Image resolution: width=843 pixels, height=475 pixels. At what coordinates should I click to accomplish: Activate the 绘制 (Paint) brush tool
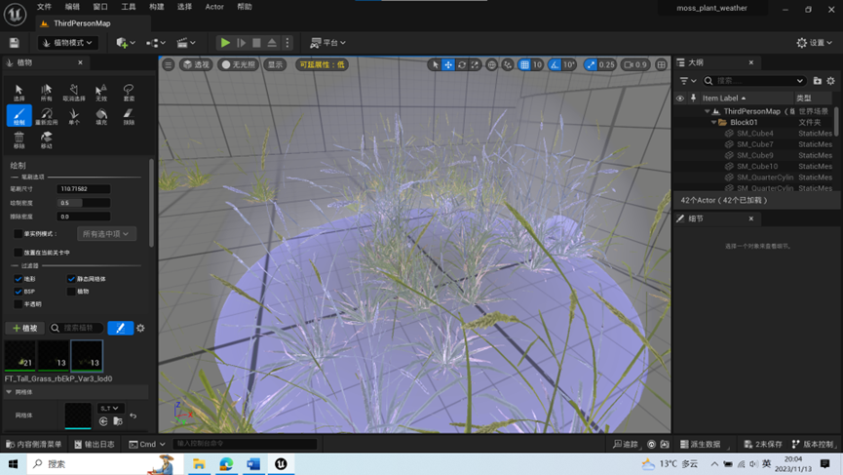coord(19,116)
